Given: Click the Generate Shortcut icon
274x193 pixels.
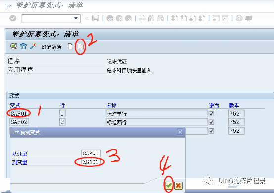Looking at the screenshot, I should 225,18.
